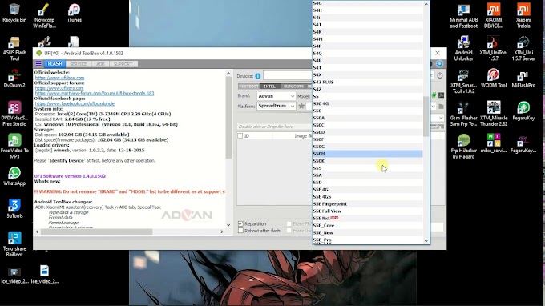545x306 pixels.
Task: Open Novicorp WinToFlash shortcut
Action: 44,16
